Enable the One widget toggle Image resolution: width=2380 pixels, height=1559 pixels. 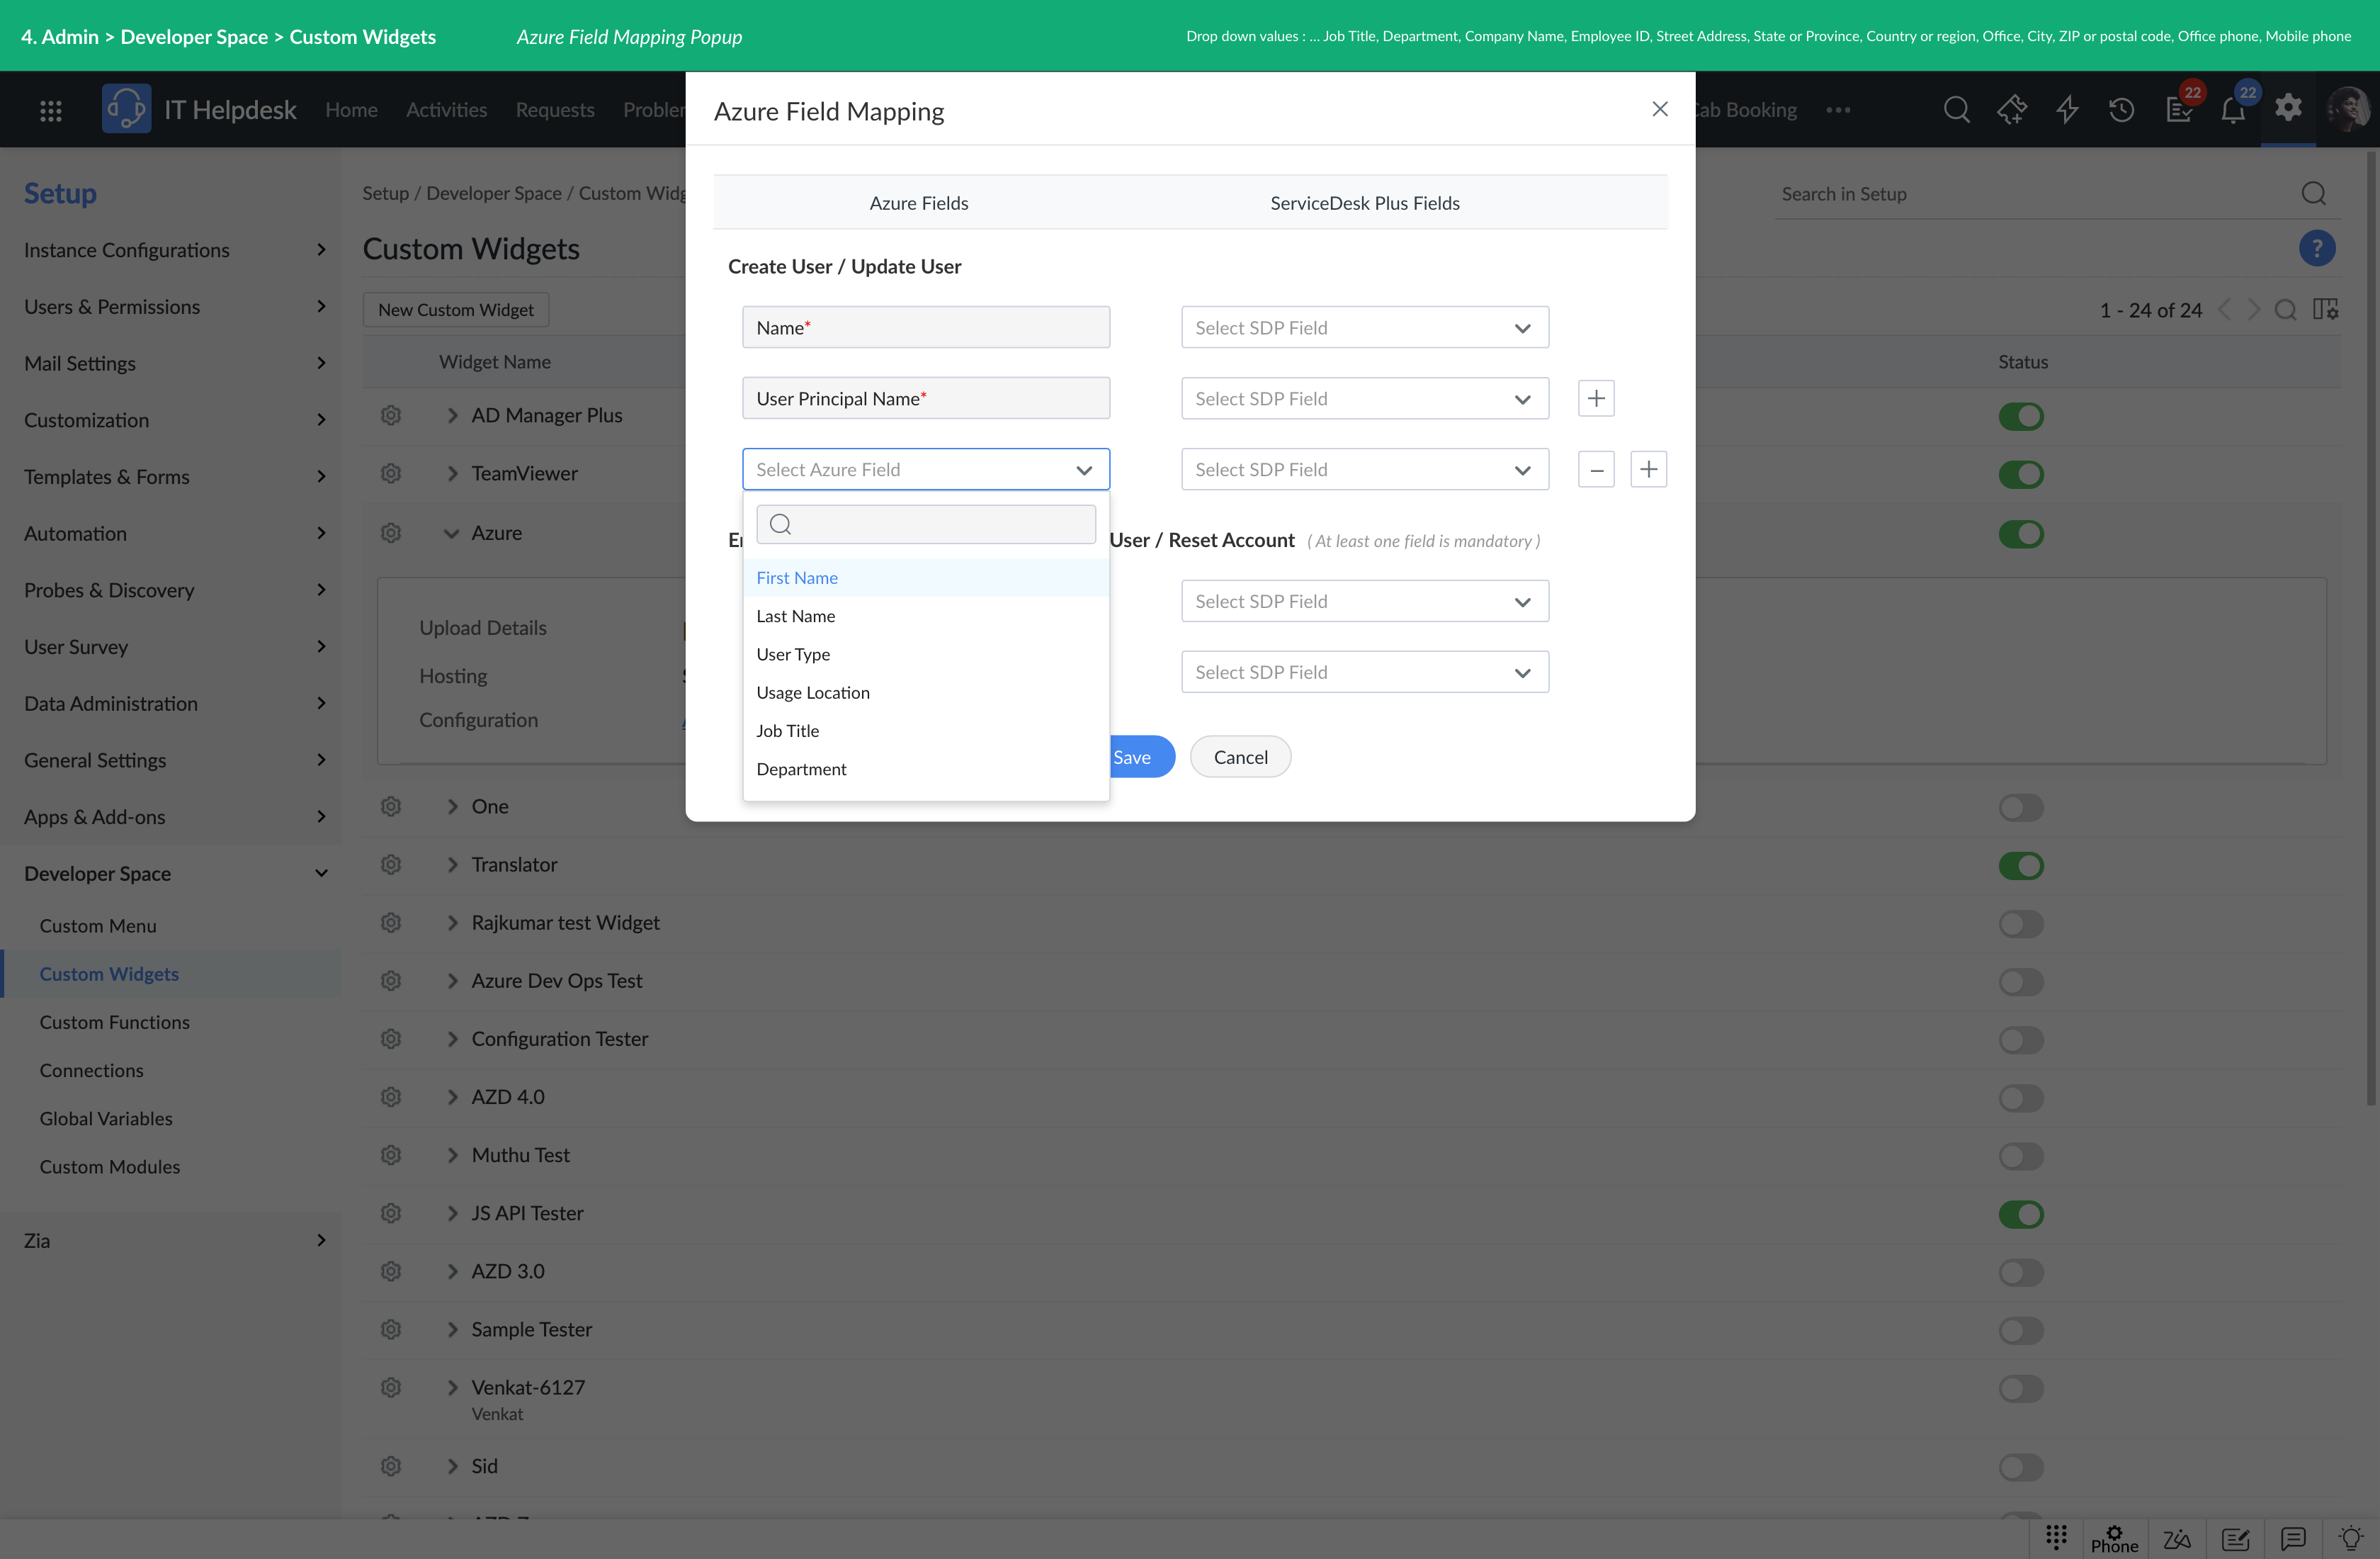pyautogui.click(x=2021, y=808)
